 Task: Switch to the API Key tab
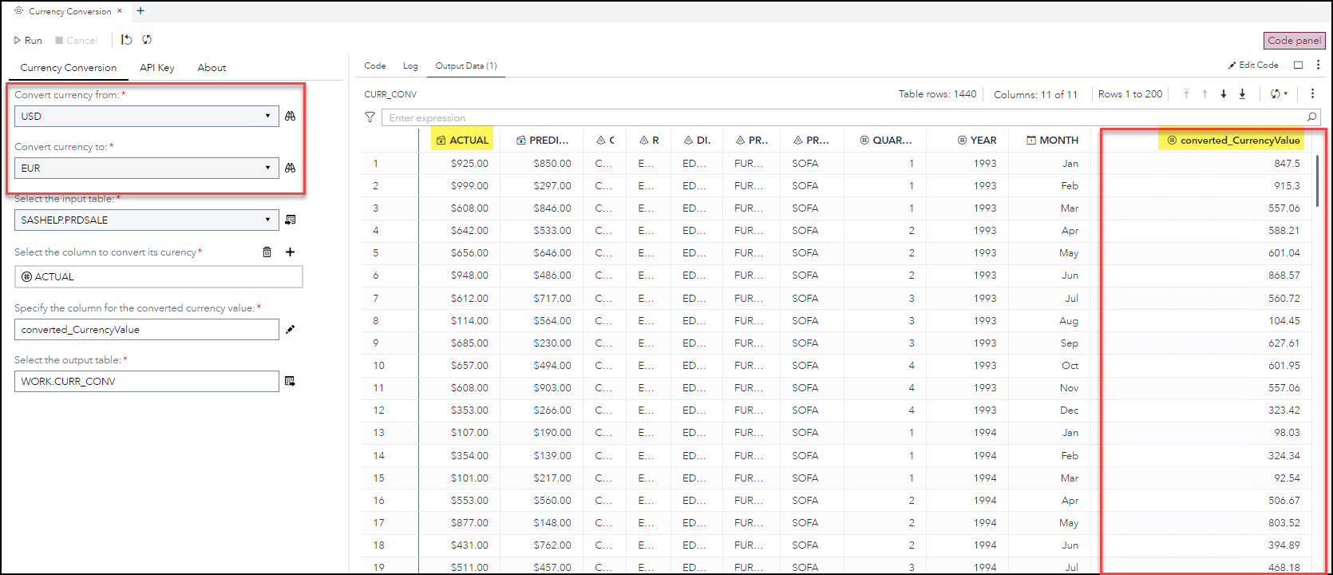156,68
